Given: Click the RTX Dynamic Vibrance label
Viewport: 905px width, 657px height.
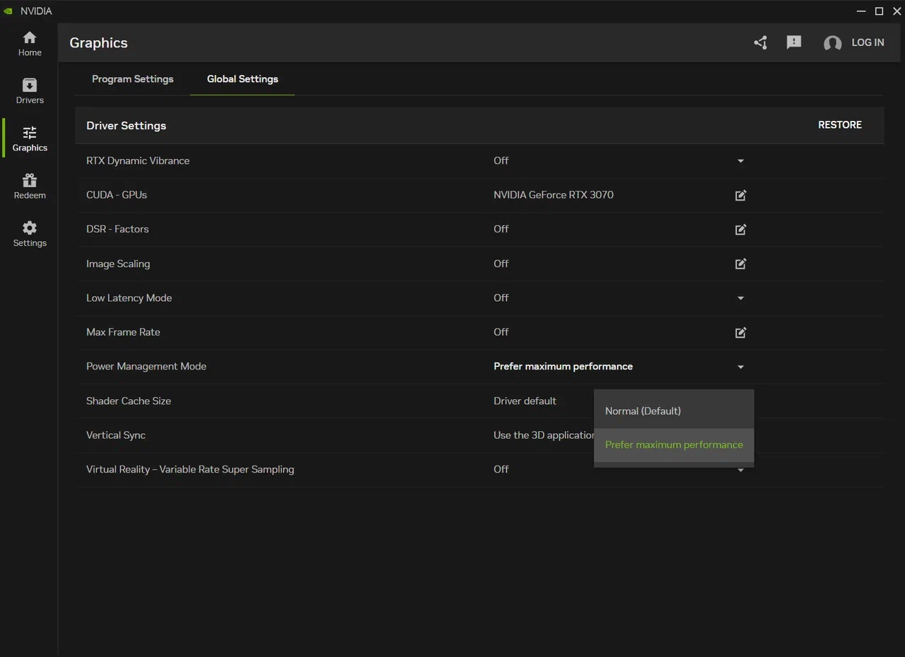Looking at the screenshot, I should [x=138, y=161].
